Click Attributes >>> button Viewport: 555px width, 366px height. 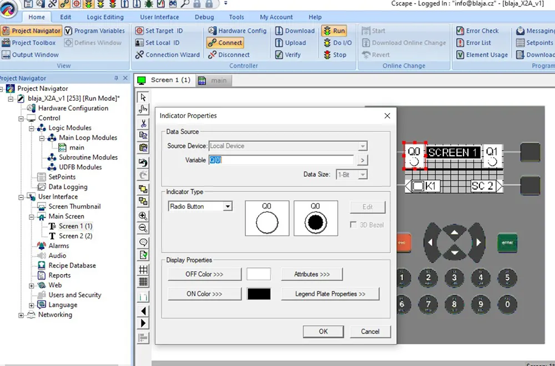312,274
